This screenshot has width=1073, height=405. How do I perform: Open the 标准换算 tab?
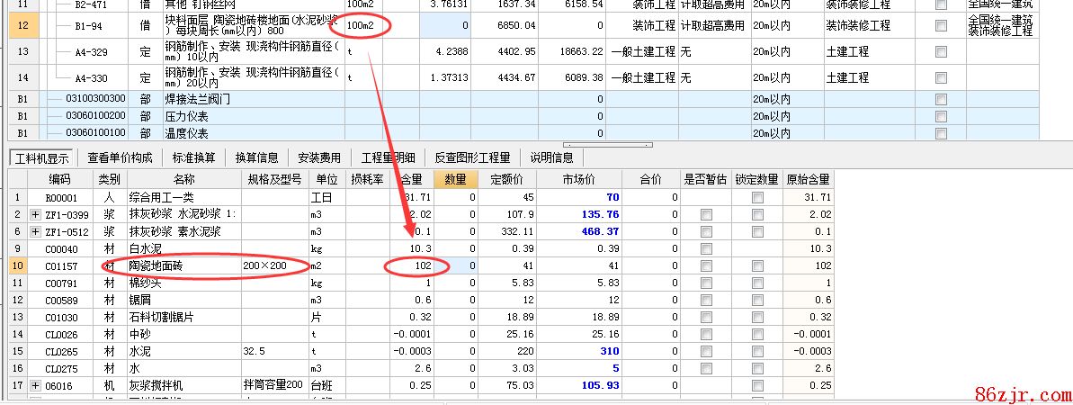point(191,157)
